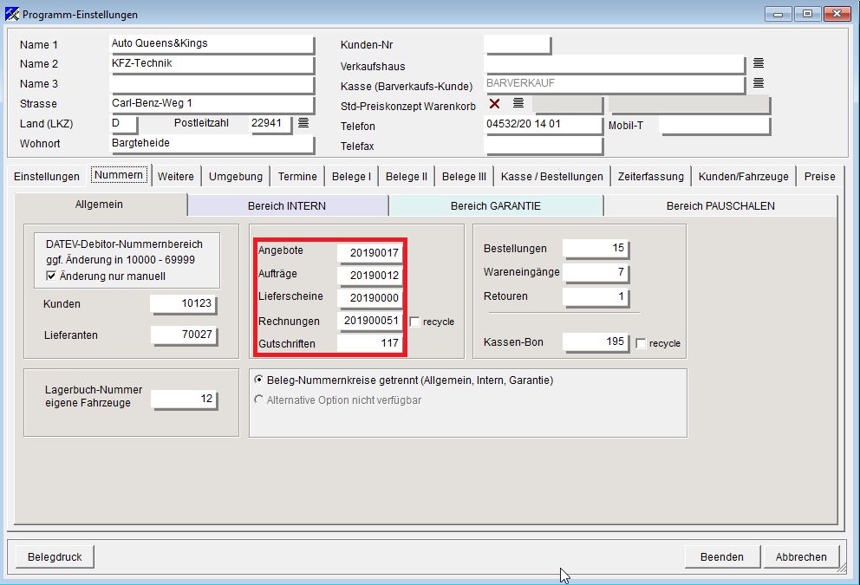Enable recycle next to Kassen-Bon

point(641,343)
